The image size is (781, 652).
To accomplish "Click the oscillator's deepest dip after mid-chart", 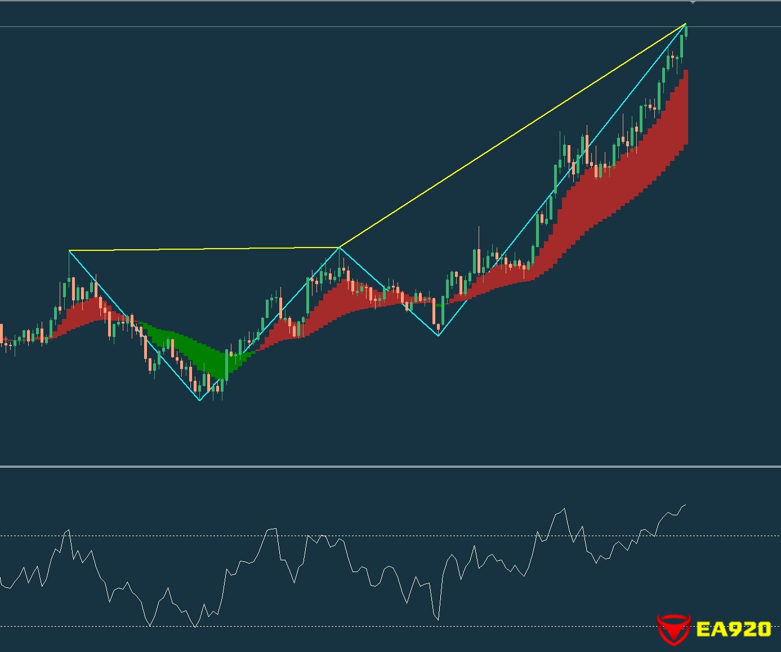I will pos(438,619).
